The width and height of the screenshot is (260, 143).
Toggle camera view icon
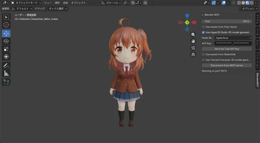(193, 48)
